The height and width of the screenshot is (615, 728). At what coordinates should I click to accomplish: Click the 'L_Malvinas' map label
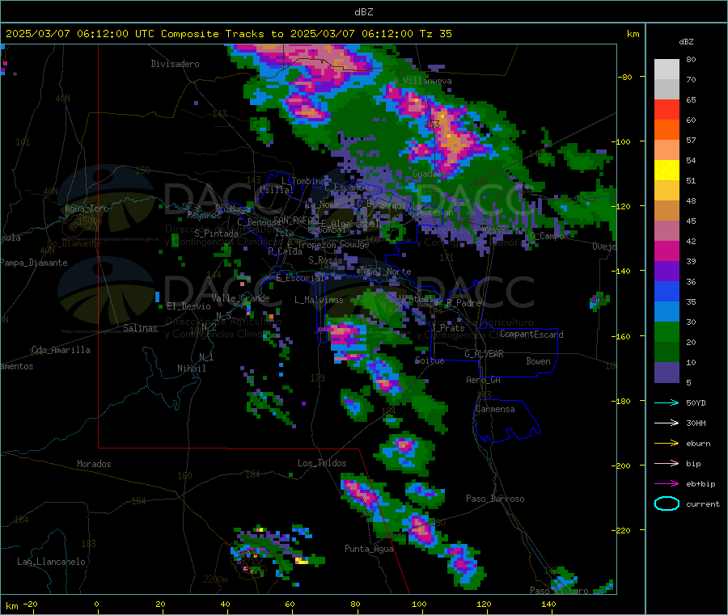[x=319, y=300]
